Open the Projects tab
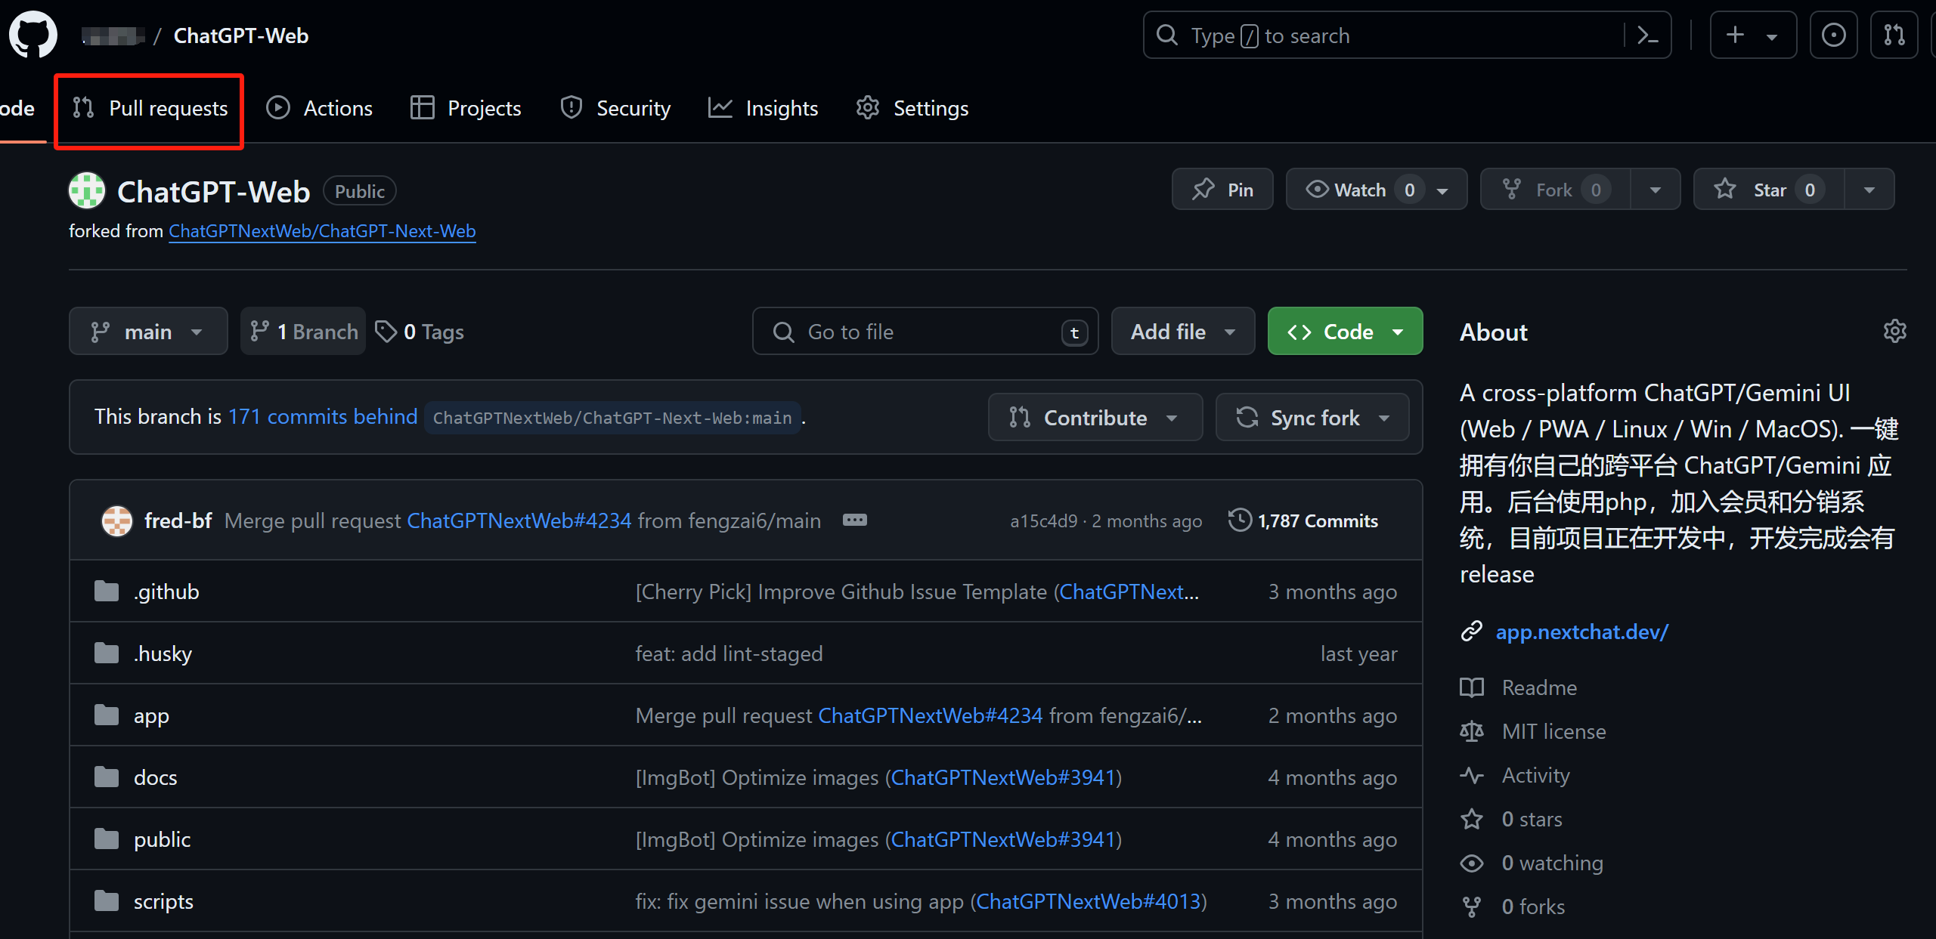 [465, 108]
